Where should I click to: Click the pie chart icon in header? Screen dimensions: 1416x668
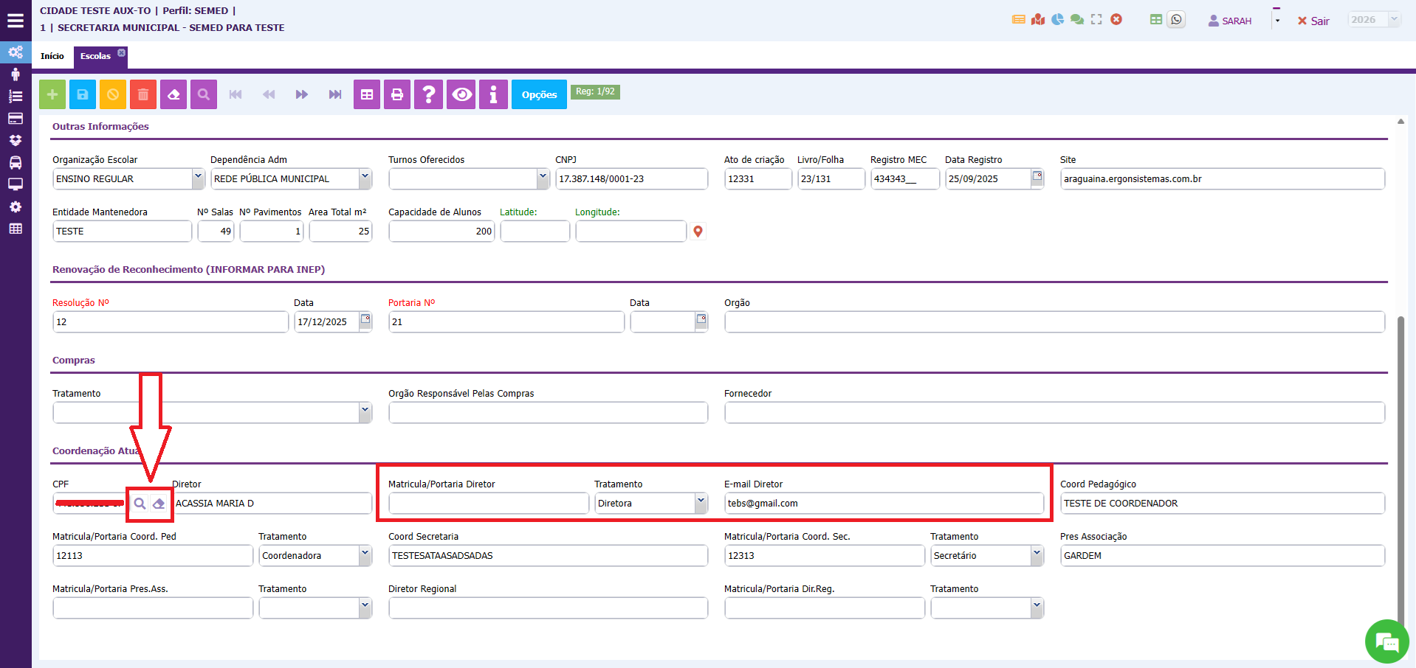[1058, 20]
